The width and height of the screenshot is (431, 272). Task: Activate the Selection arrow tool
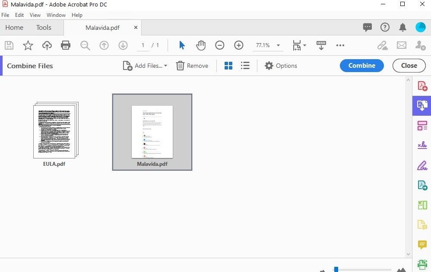coord(182,45)
